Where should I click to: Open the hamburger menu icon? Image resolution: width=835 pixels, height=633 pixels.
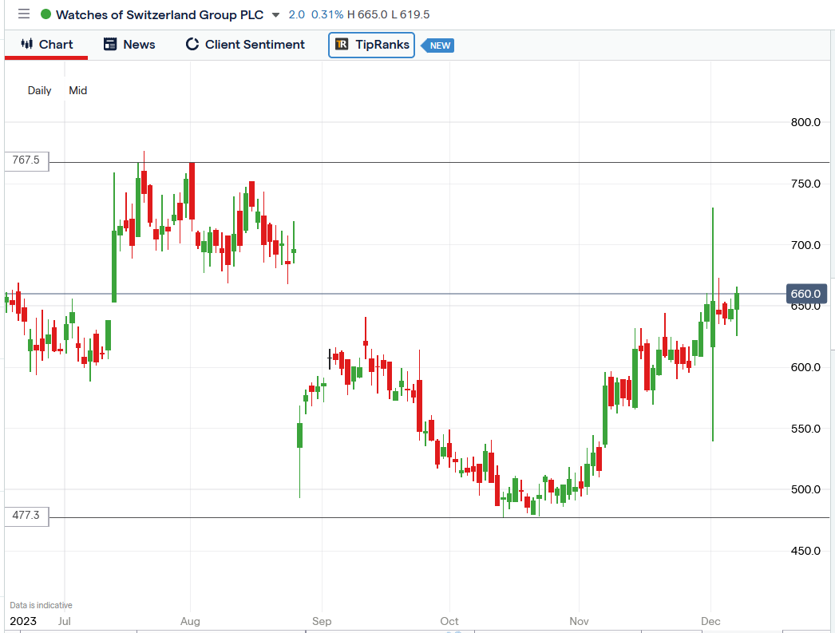point(24,14)
